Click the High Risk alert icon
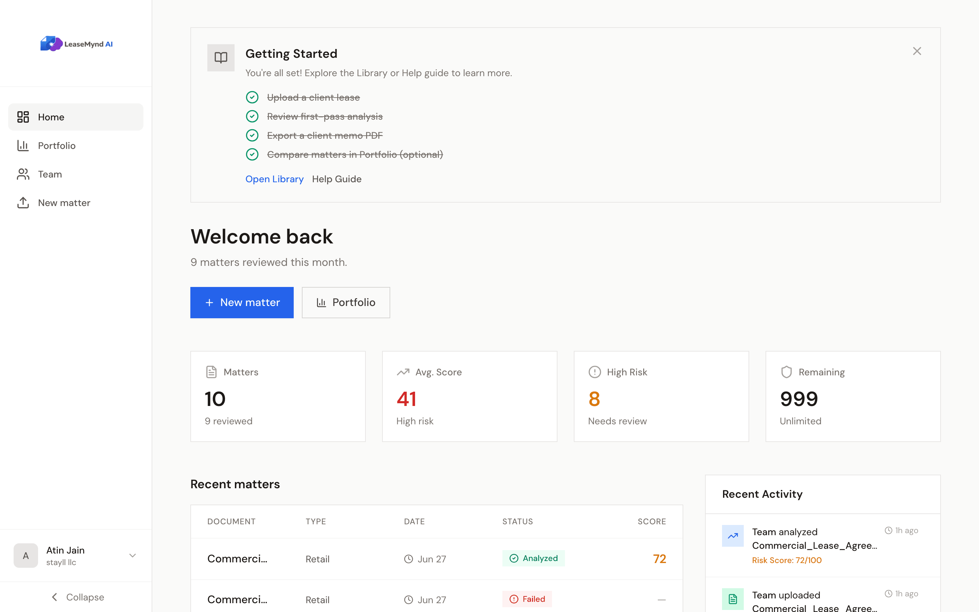Viewport: 979px width, 612px height. click(x=595, y=372)
